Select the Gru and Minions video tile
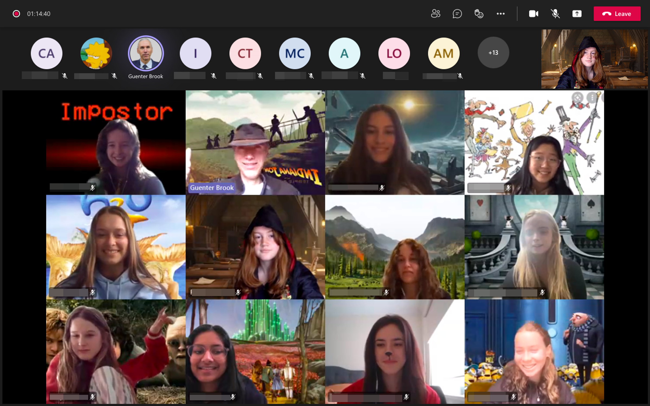The width and height of the screenshot is (650, 406). click(x=534, y=352)
